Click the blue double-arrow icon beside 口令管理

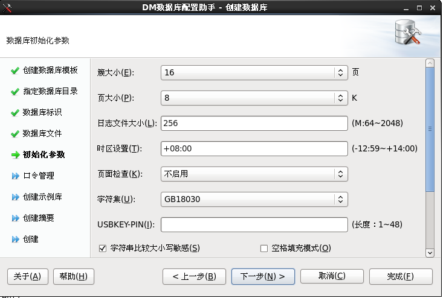15,176
